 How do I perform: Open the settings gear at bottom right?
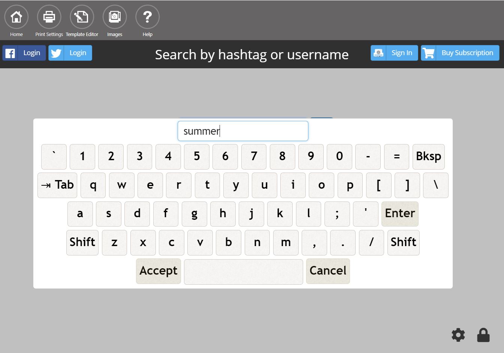pos(458,335)
